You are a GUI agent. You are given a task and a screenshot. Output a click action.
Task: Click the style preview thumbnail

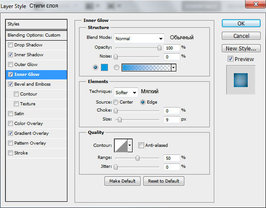(x=241, y=80)
